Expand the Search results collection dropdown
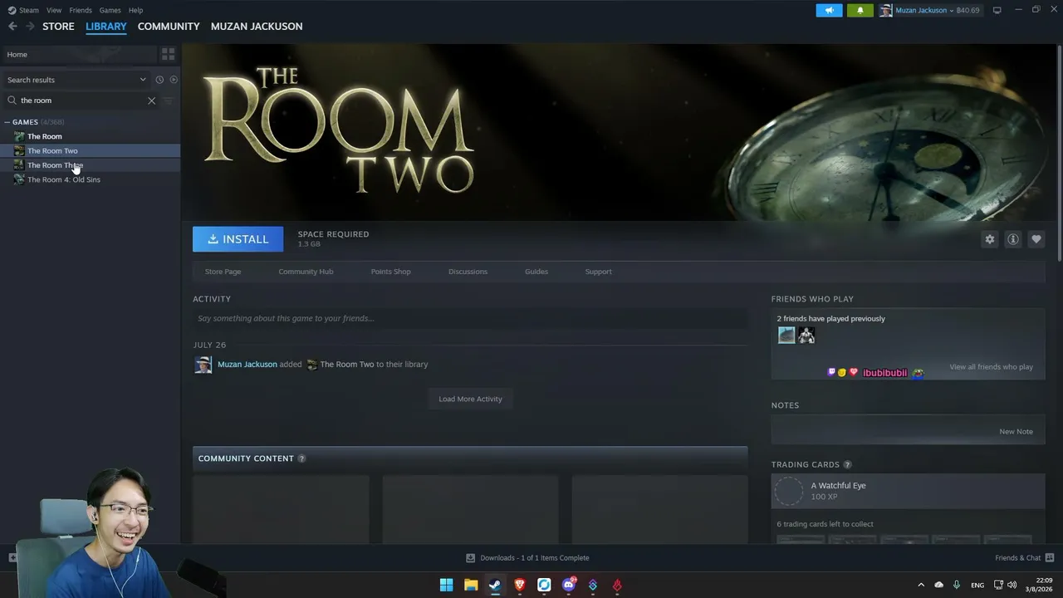Viewport: 1063px width, 598px height. click(143, 80)
